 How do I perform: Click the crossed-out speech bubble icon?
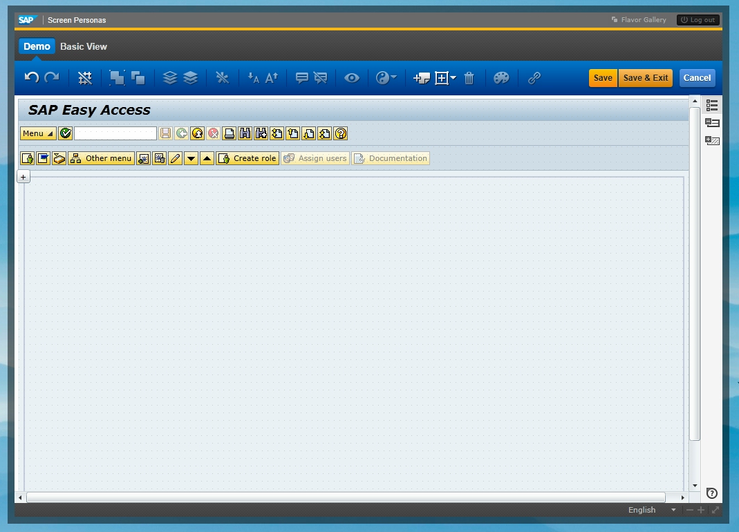321,78
